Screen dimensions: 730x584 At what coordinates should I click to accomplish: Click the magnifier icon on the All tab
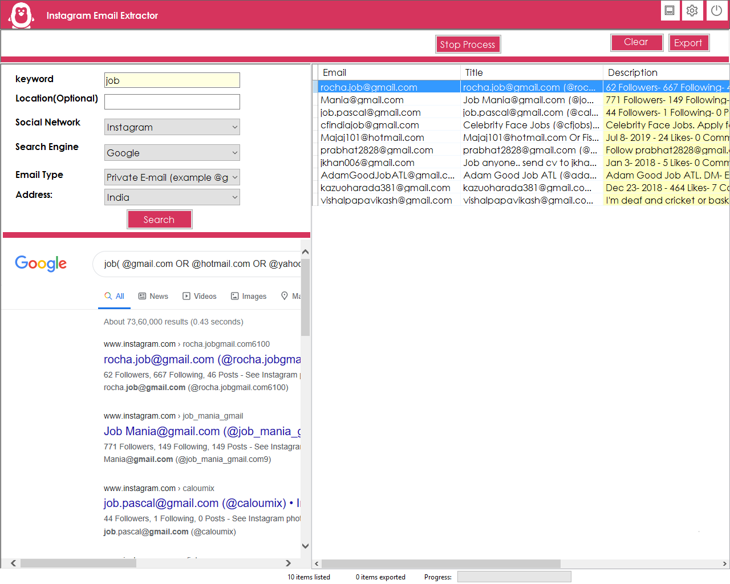point(108,296)
